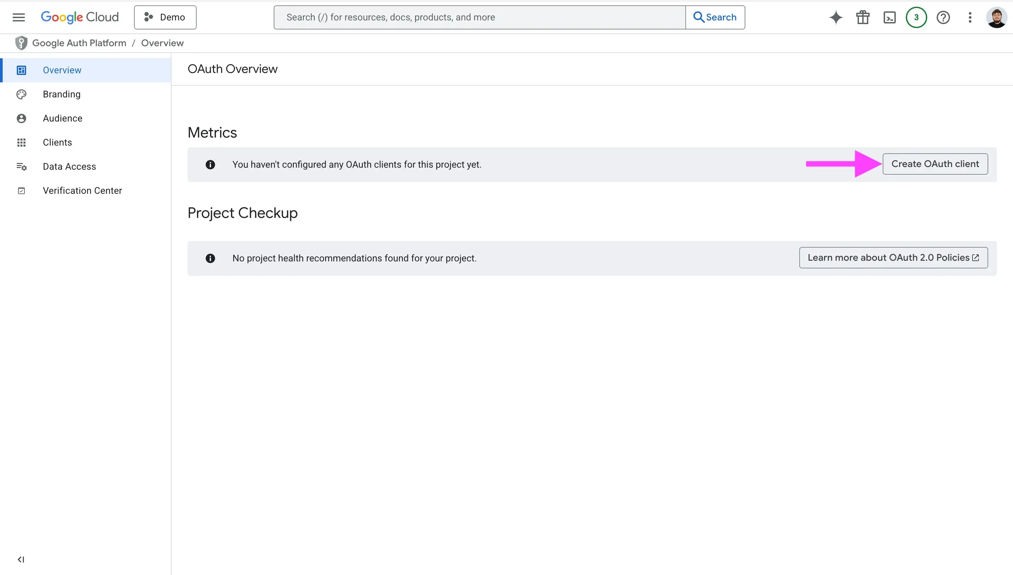Image resolution: width=1013 pixels, height=575 pixels.
Task: Open the Clients section
Action: [x=57, y=142]
